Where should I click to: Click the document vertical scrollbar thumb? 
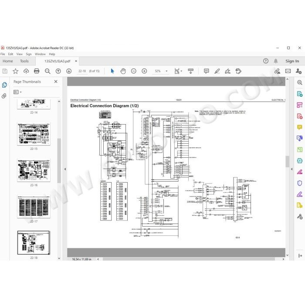pos(287,162)
